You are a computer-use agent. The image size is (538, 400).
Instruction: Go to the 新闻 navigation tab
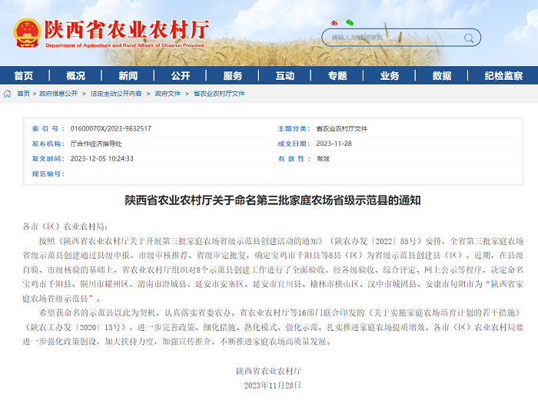click(128, 76)
